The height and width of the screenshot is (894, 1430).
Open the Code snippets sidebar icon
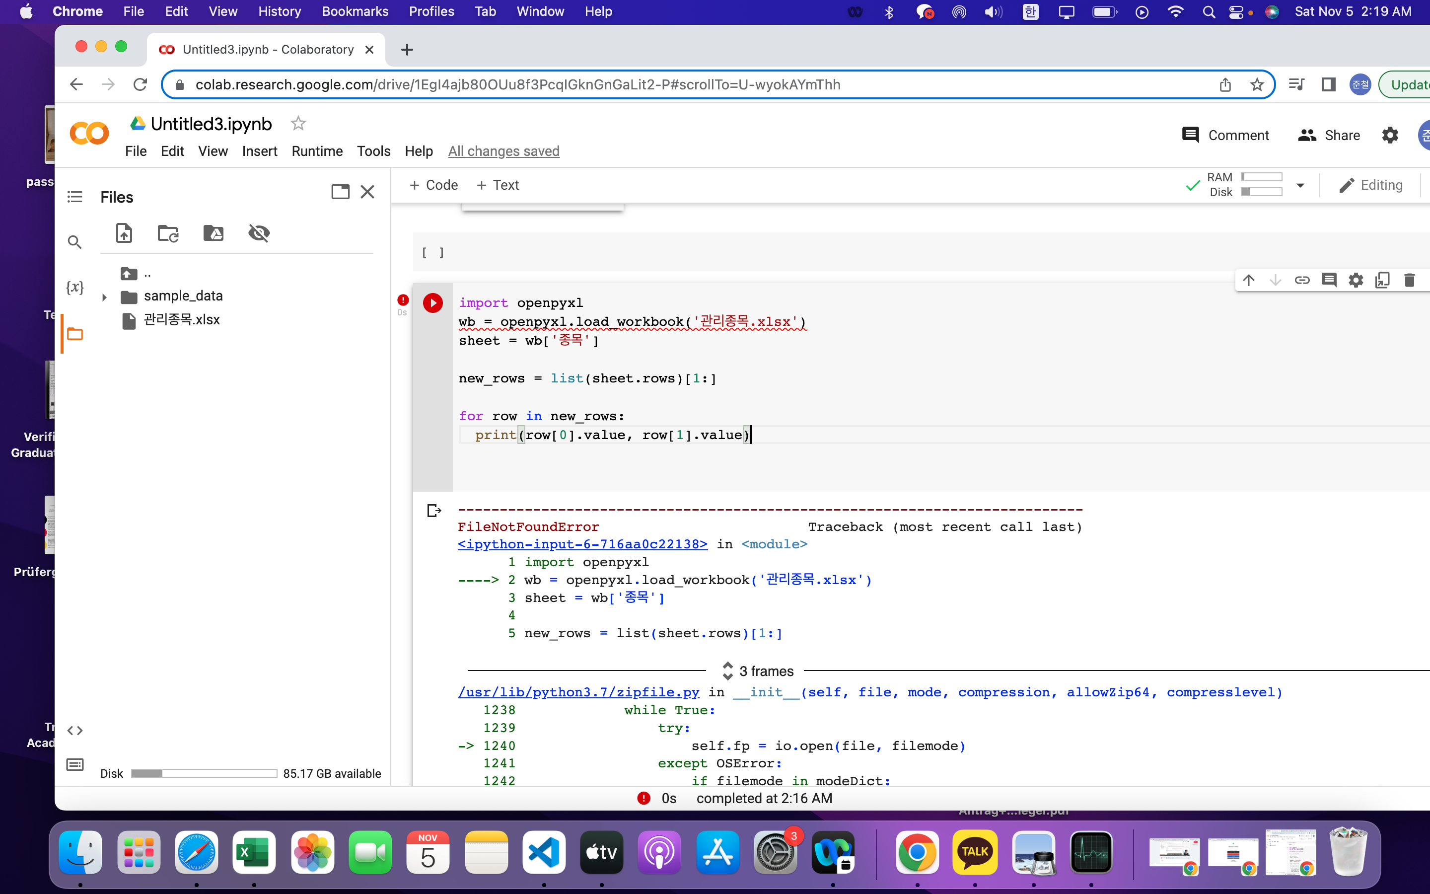(74, 731)
